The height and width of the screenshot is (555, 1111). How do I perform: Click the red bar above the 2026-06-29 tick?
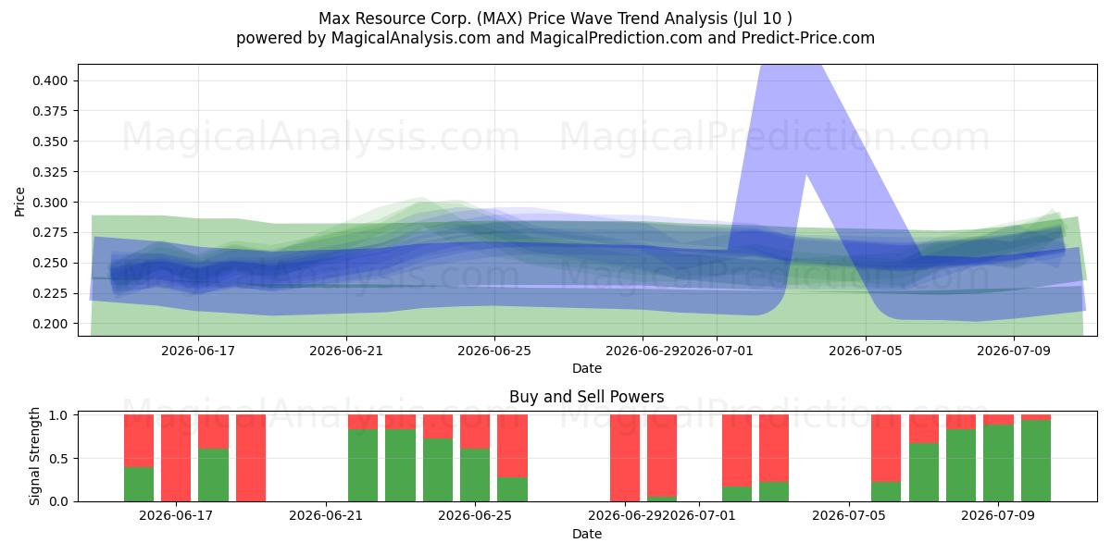(x=625, y=458)
